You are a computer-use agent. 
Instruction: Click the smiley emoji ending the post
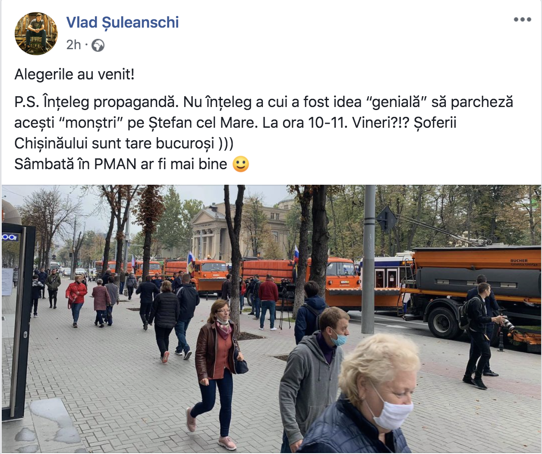241,164
